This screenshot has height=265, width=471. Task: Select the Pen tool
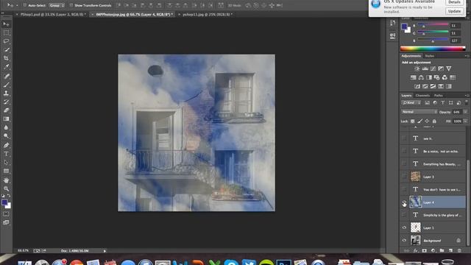tap(6, 145)
